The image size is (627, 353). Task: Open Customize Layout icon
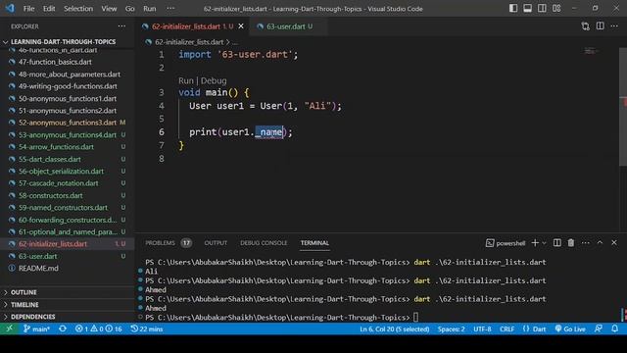(x=556, y=9)
